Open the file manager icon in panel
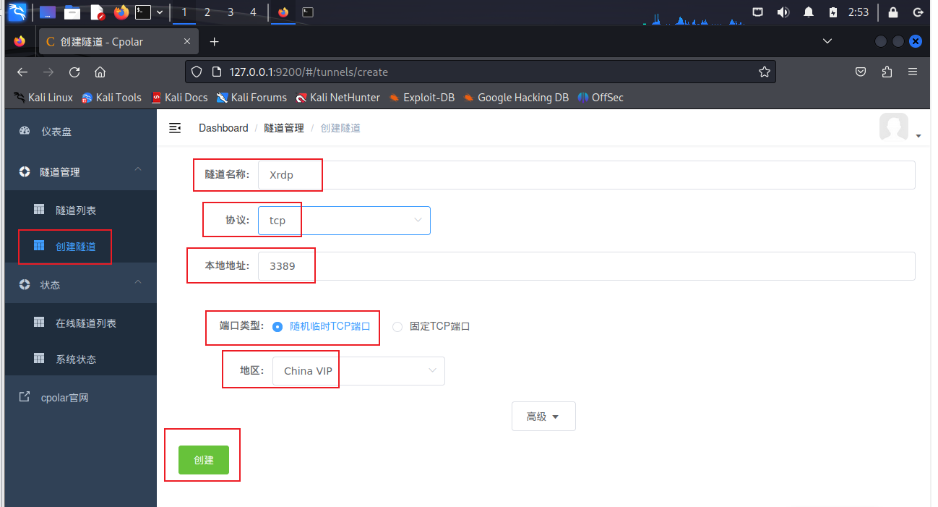Screen dimensions: 938x507 click(x=72, y=12)
